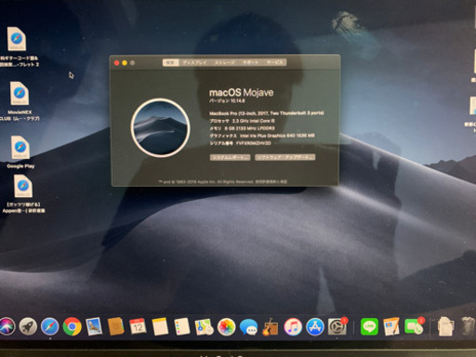Viewport: 476px width, 357px height.
Task: Open Launchpad rocket icon in Dock
Action: (x=28, y=326)
